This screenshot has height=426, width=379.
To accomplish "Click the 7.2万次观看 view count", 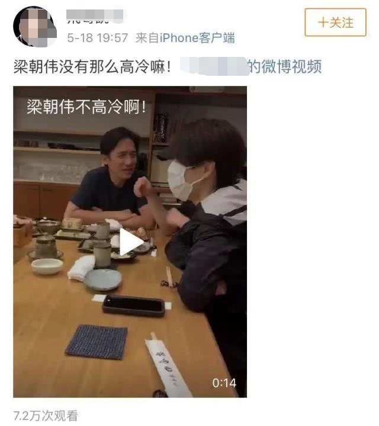I will (x=46, y=416).
